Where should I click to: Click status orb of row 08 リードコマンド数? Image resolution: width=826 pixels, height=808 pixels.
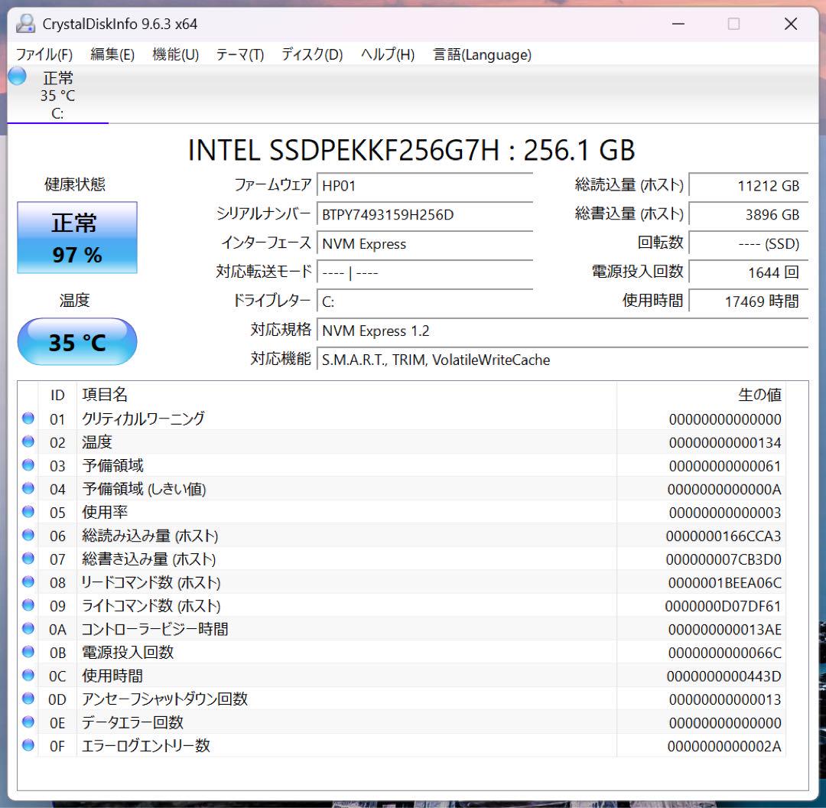(28, 582)
